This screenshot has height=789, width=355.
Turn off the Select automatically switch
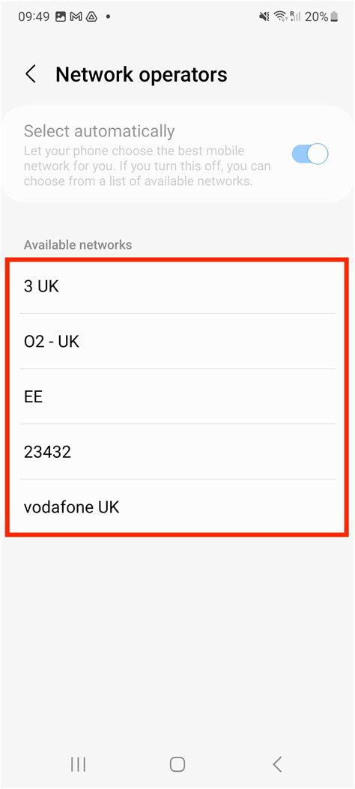[310, 154]
